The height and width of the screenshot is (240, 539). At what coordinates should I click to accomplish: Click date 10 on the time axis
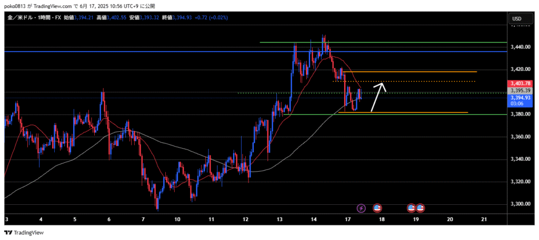pyautogui.click(x=177, y=219)
